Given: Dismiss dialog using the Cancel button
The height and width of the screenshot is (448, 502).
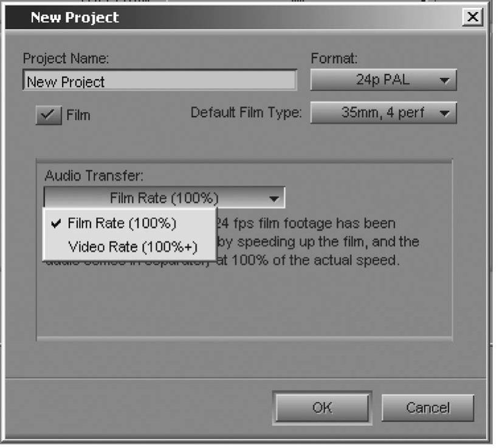Looking at the screenshot, I should click(x=428, y=408).
